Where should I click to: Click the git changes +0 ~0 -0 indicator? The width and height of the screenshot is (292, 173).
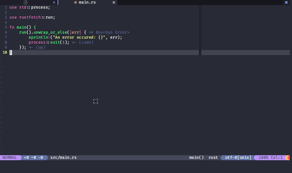[x=34, y=157]
